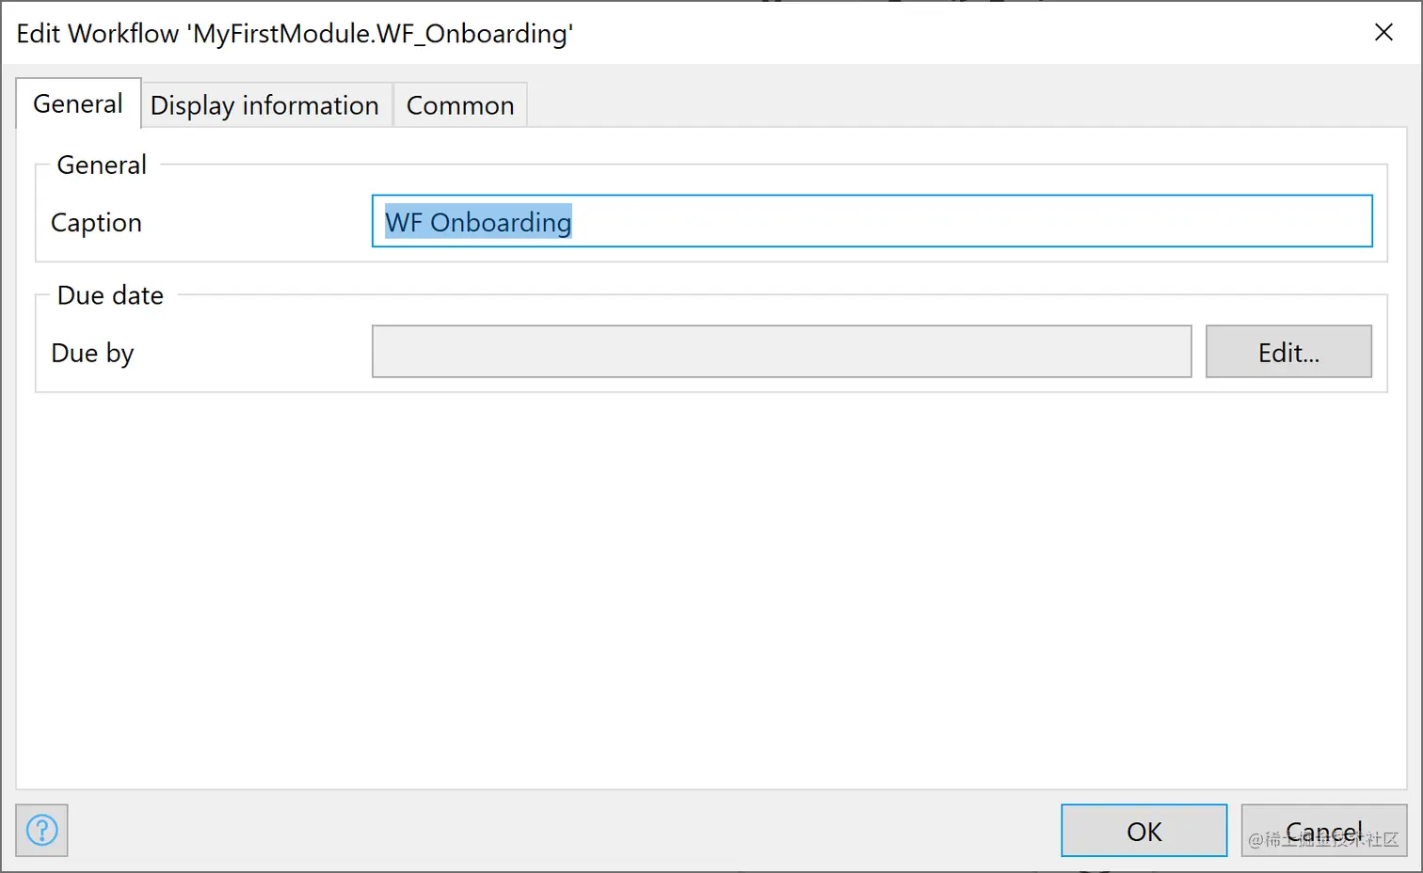The width and height of the screenshot is (1423, 873).
Task: Click the grayed Due by field
Action: 781,352
